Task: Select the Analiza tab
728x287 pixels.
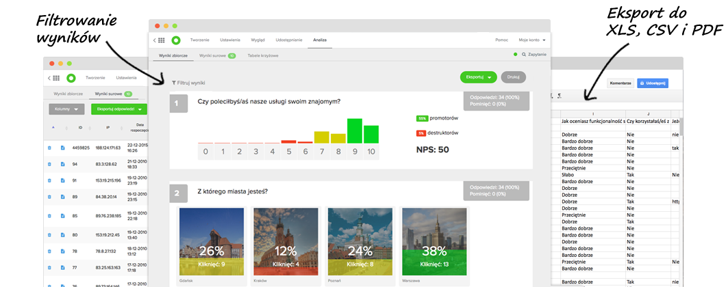Action: coord(320,40)
